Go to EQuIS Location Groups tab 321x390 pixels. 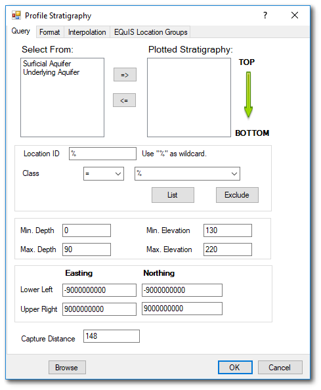point(150,32)
